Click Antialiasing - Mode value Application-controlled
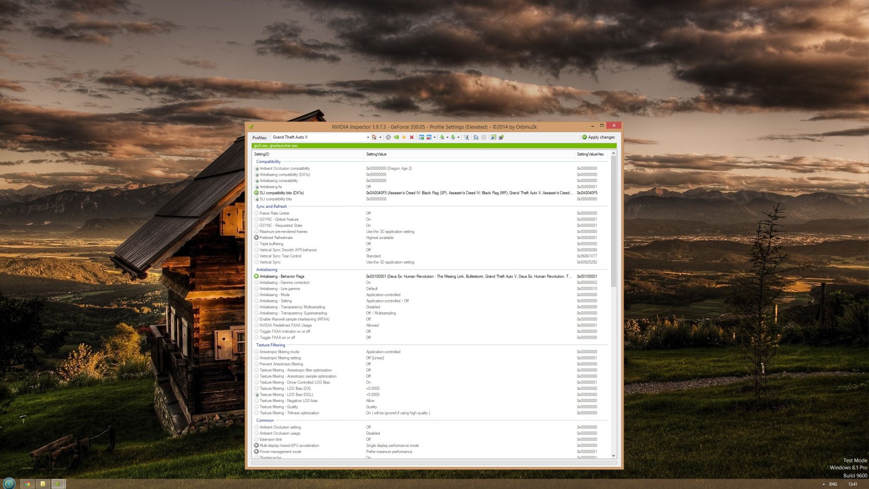 click(383, 295)
